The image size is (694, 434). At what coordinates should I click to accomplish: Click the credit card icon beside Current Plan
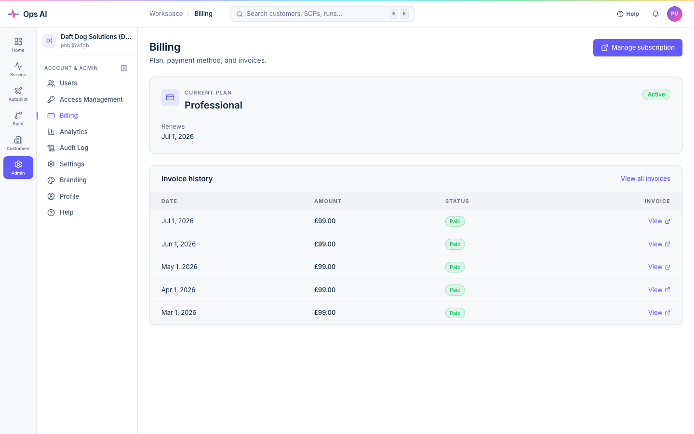pyautogui.click(x=170, y=97)
